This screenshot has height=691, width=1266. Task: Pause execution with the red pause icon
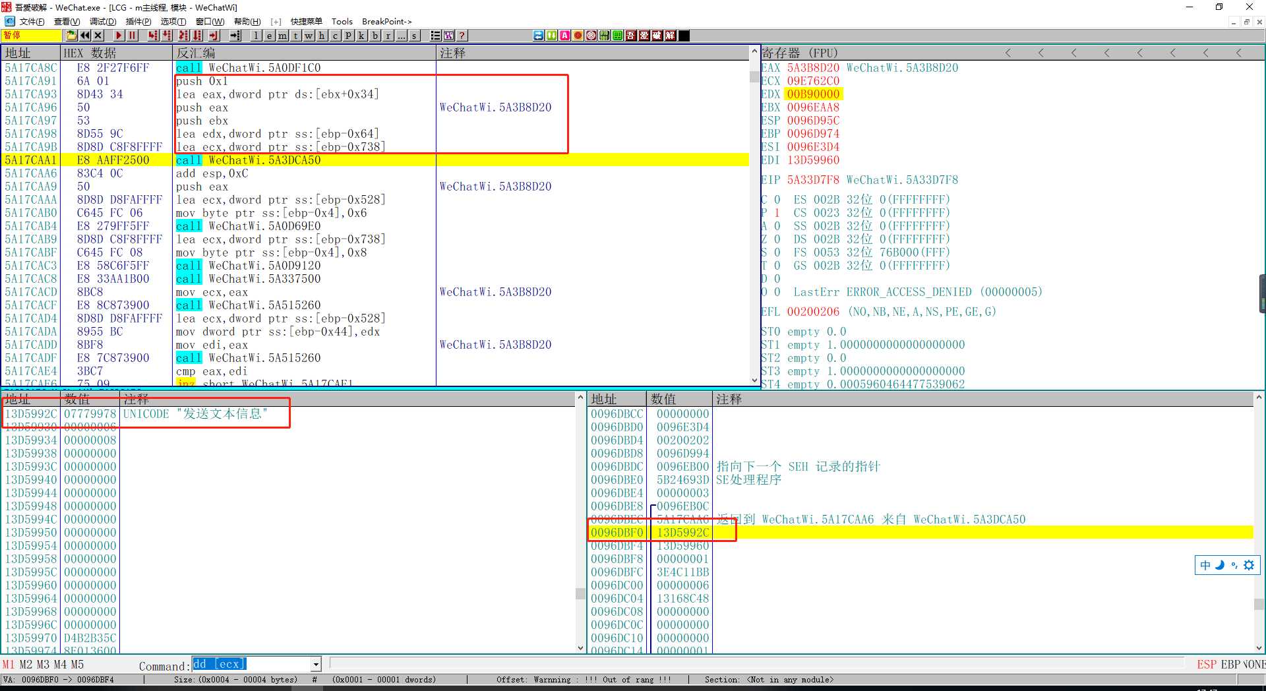pos(132,36)
